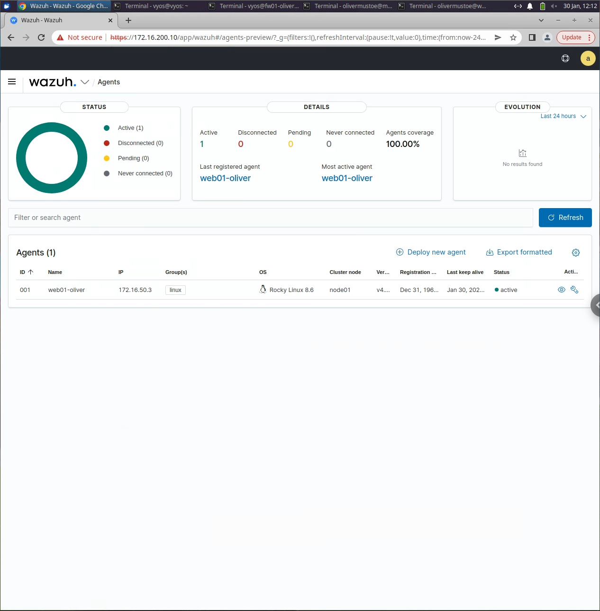
Task: Go back in the browser
Action: (x=11, y=37)
